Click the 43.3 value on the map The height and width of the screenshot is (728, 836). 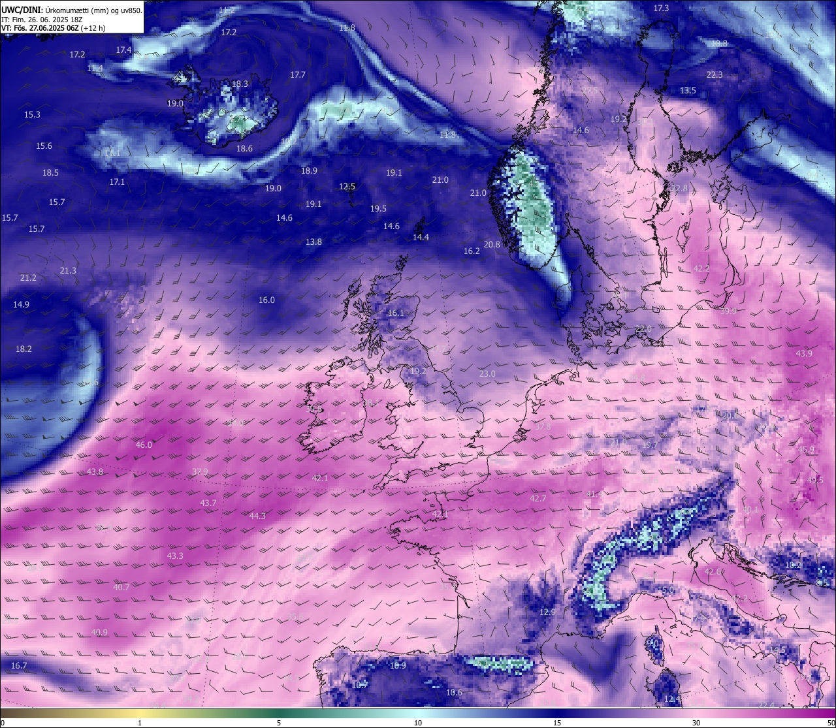[175, 556]
